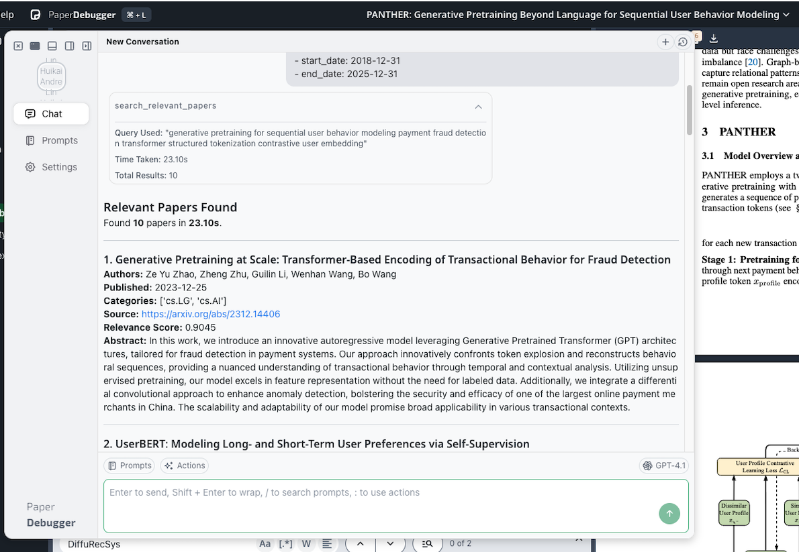Click the Actions button above the input

tap(184, 465)
